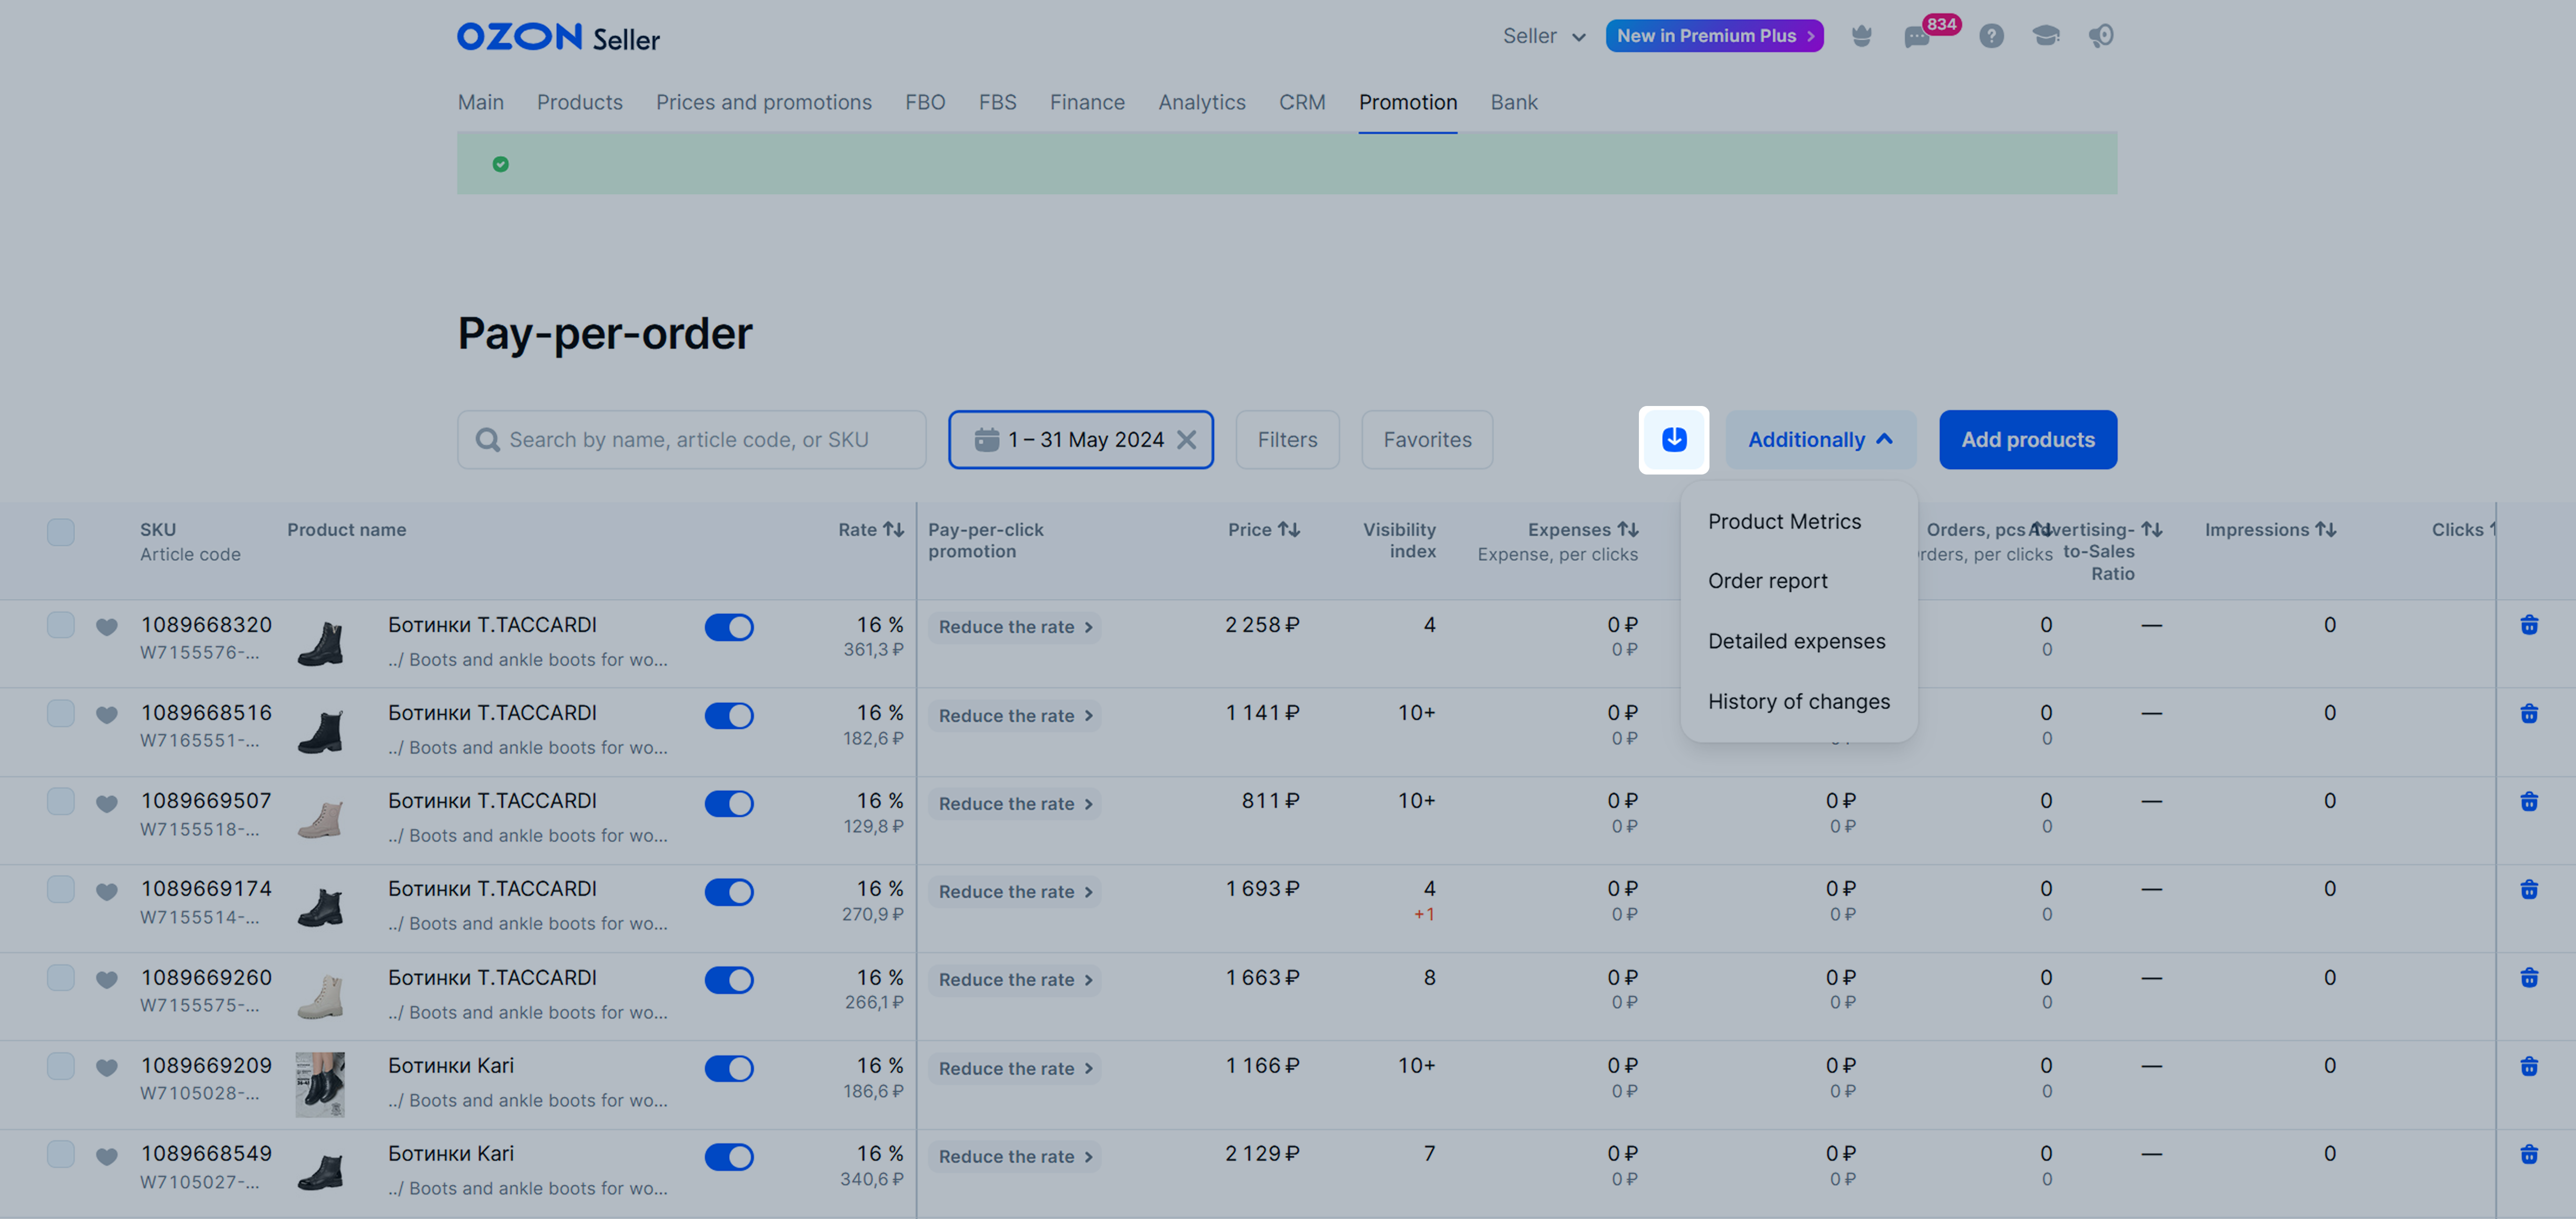Viewport: 2576px width, 1219px height.
Task: Check the box for SKU 1089668320
Action: [x=61, y=625]
